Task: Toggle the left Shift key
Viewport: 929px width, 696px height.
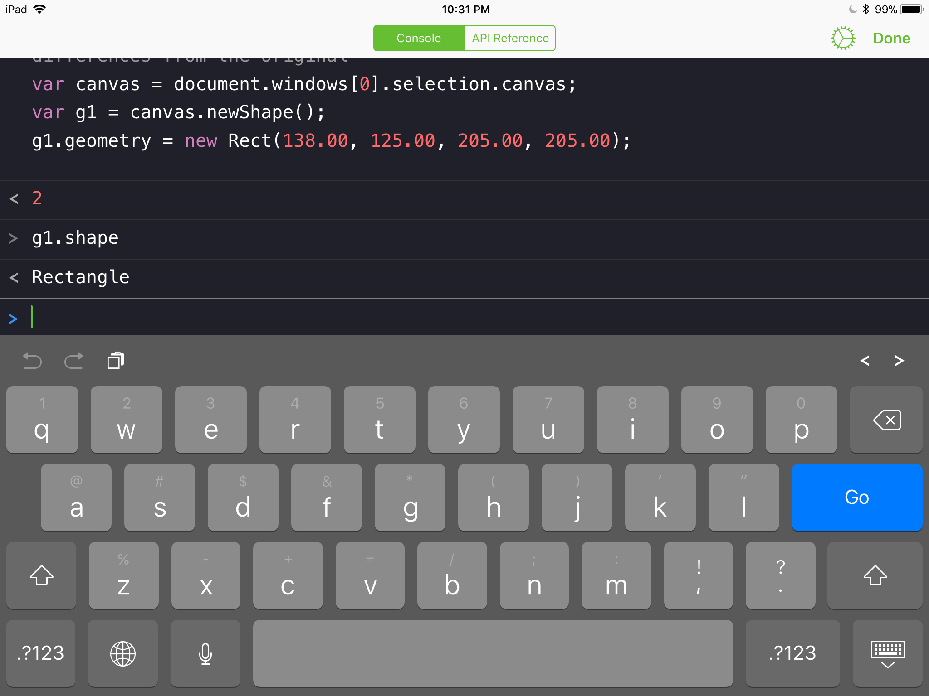Action: (x=41, y=575)
